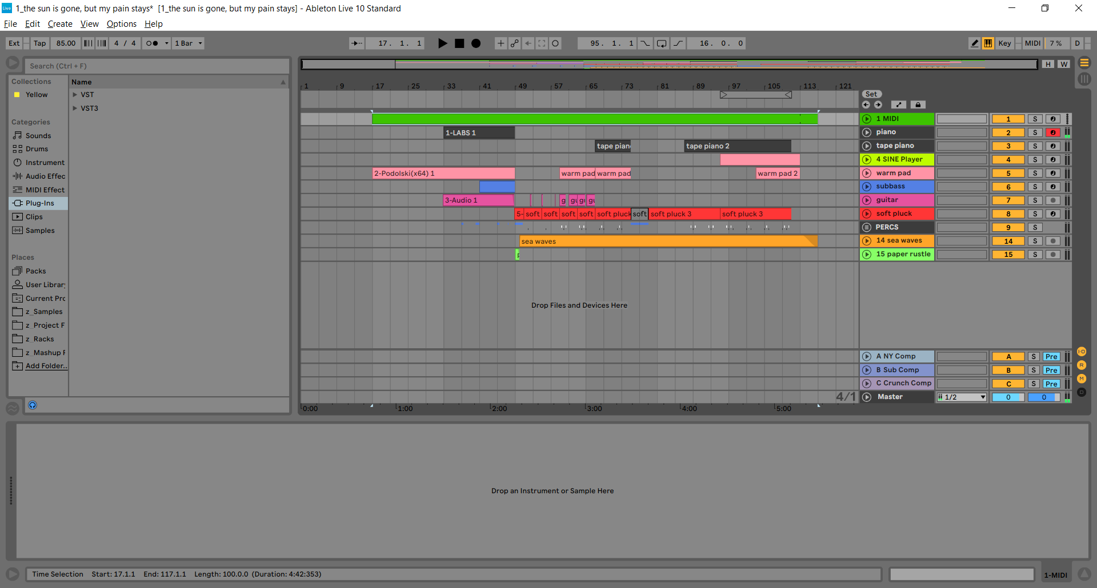The height and width of the screenshot is (588, 1097).
Task: Expand the VST3 folder in browser
Action: 75,108
